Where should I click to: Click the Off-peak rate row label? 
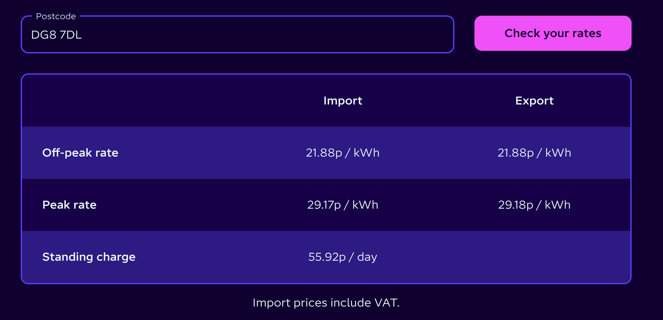[80, 153]
